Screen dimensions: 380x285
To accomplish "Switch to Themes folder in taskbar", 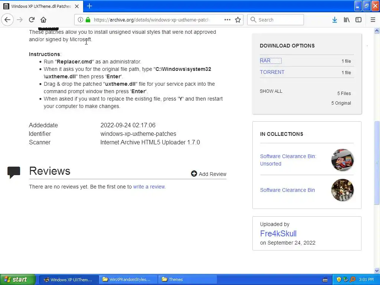I will 187,279.
